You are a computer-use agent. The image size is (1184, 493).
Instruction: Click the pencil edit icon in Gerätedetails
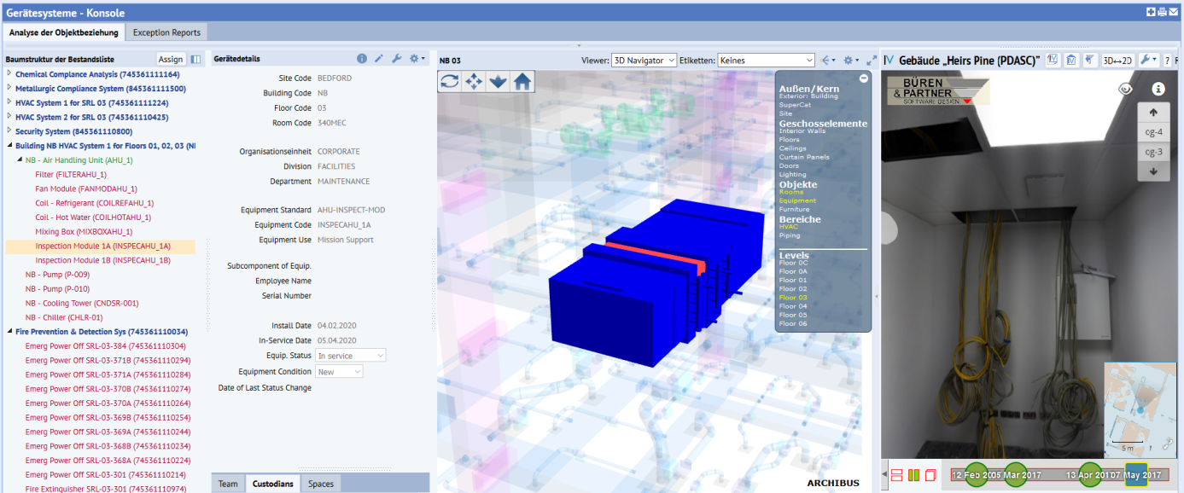point(379,59)
